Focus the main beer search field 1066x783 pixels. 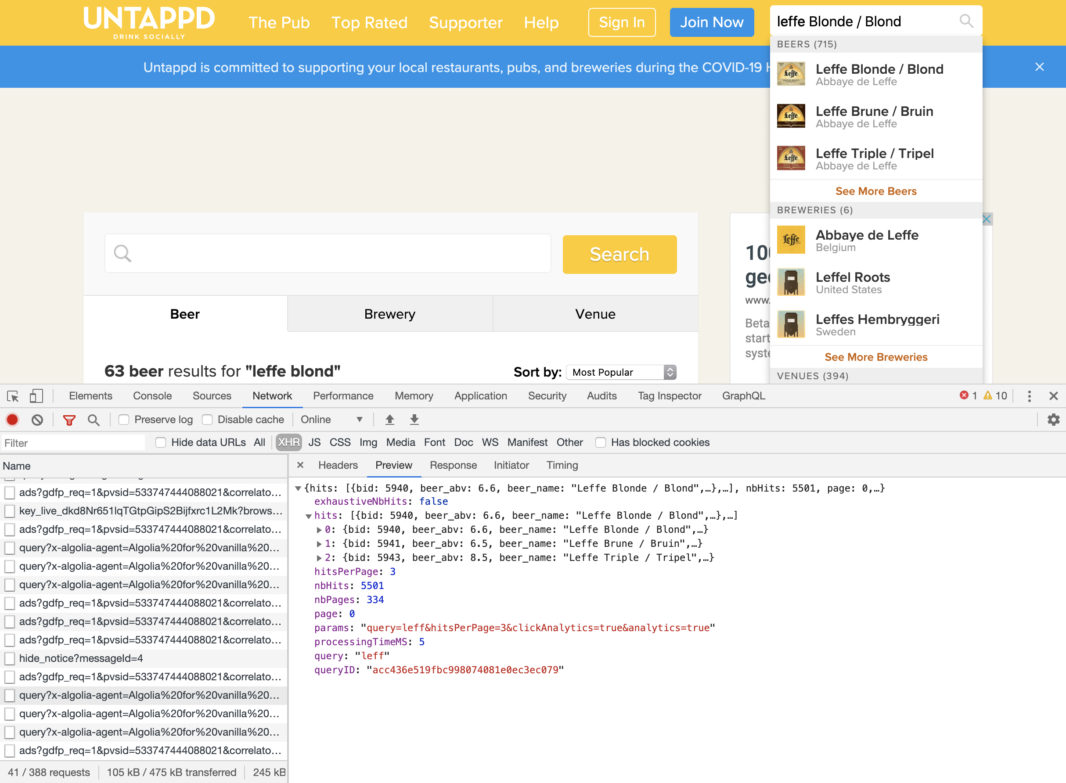328,253
